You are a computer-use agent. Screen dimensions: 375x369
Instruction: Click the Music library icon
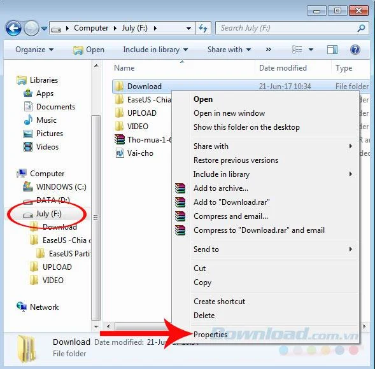(28, 120)
